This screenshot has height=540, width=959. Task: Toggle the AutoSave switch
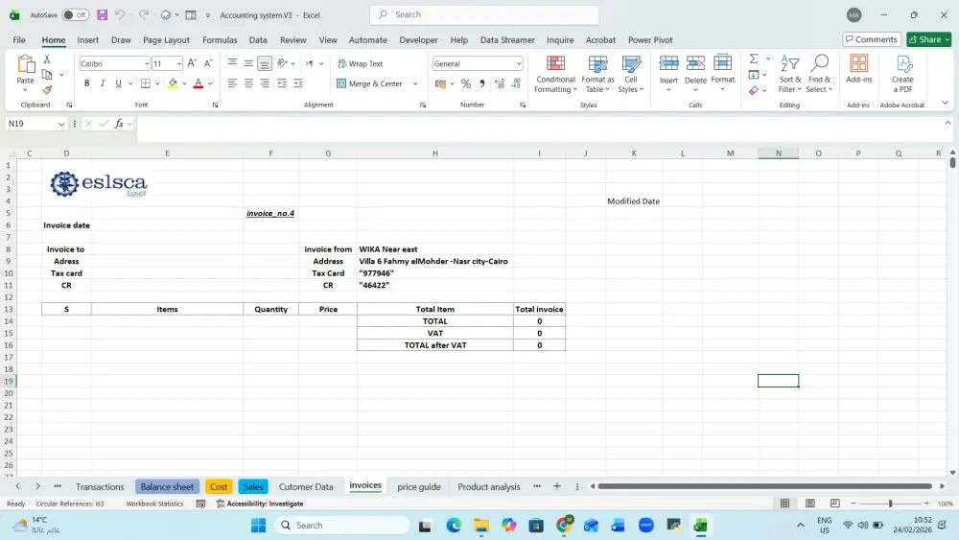(x=76, y=14)
